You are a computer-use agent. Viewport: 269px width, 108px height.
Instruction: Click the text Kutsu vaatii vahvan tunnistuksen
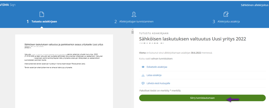click(x=156, y=59)
